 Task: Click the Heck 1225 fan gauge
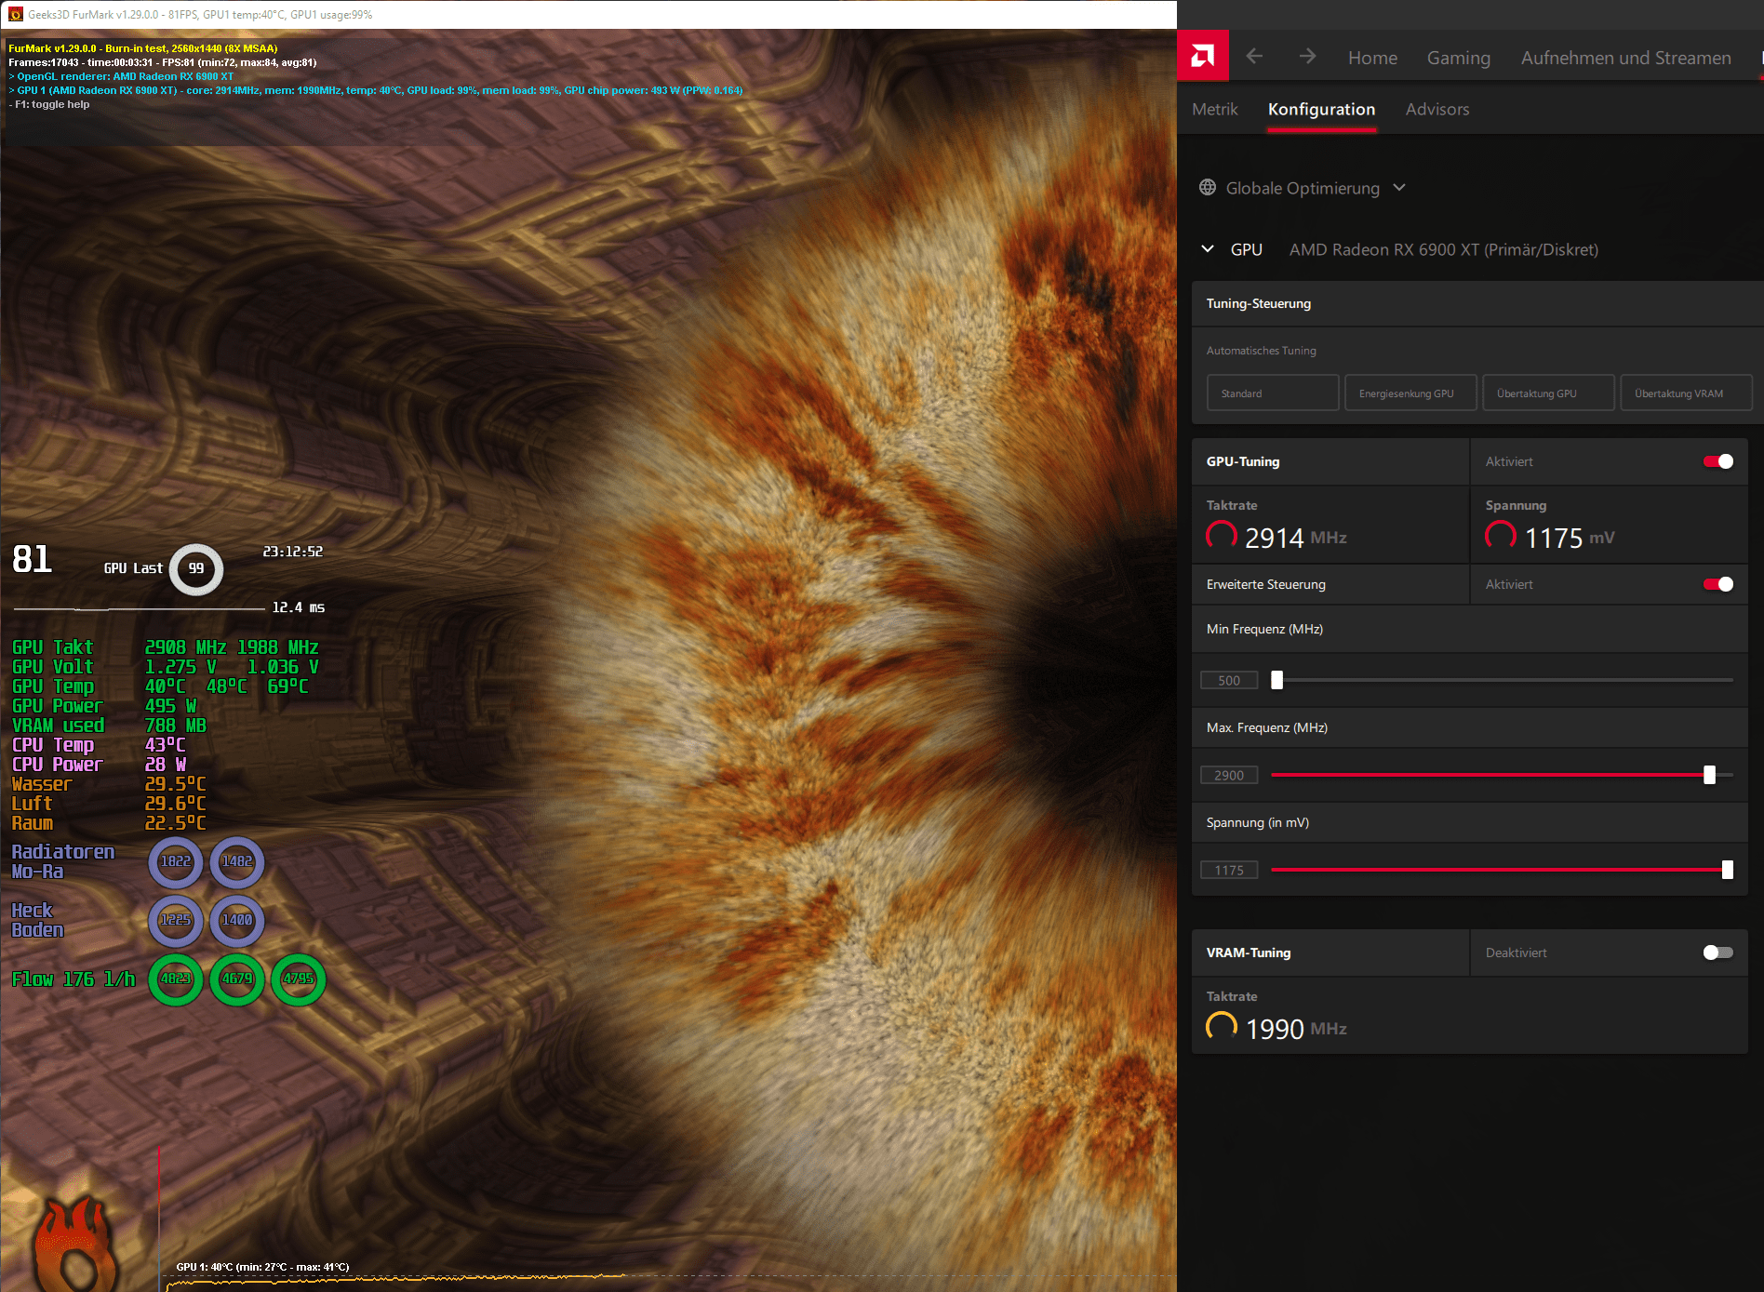[x=175, y=920]
